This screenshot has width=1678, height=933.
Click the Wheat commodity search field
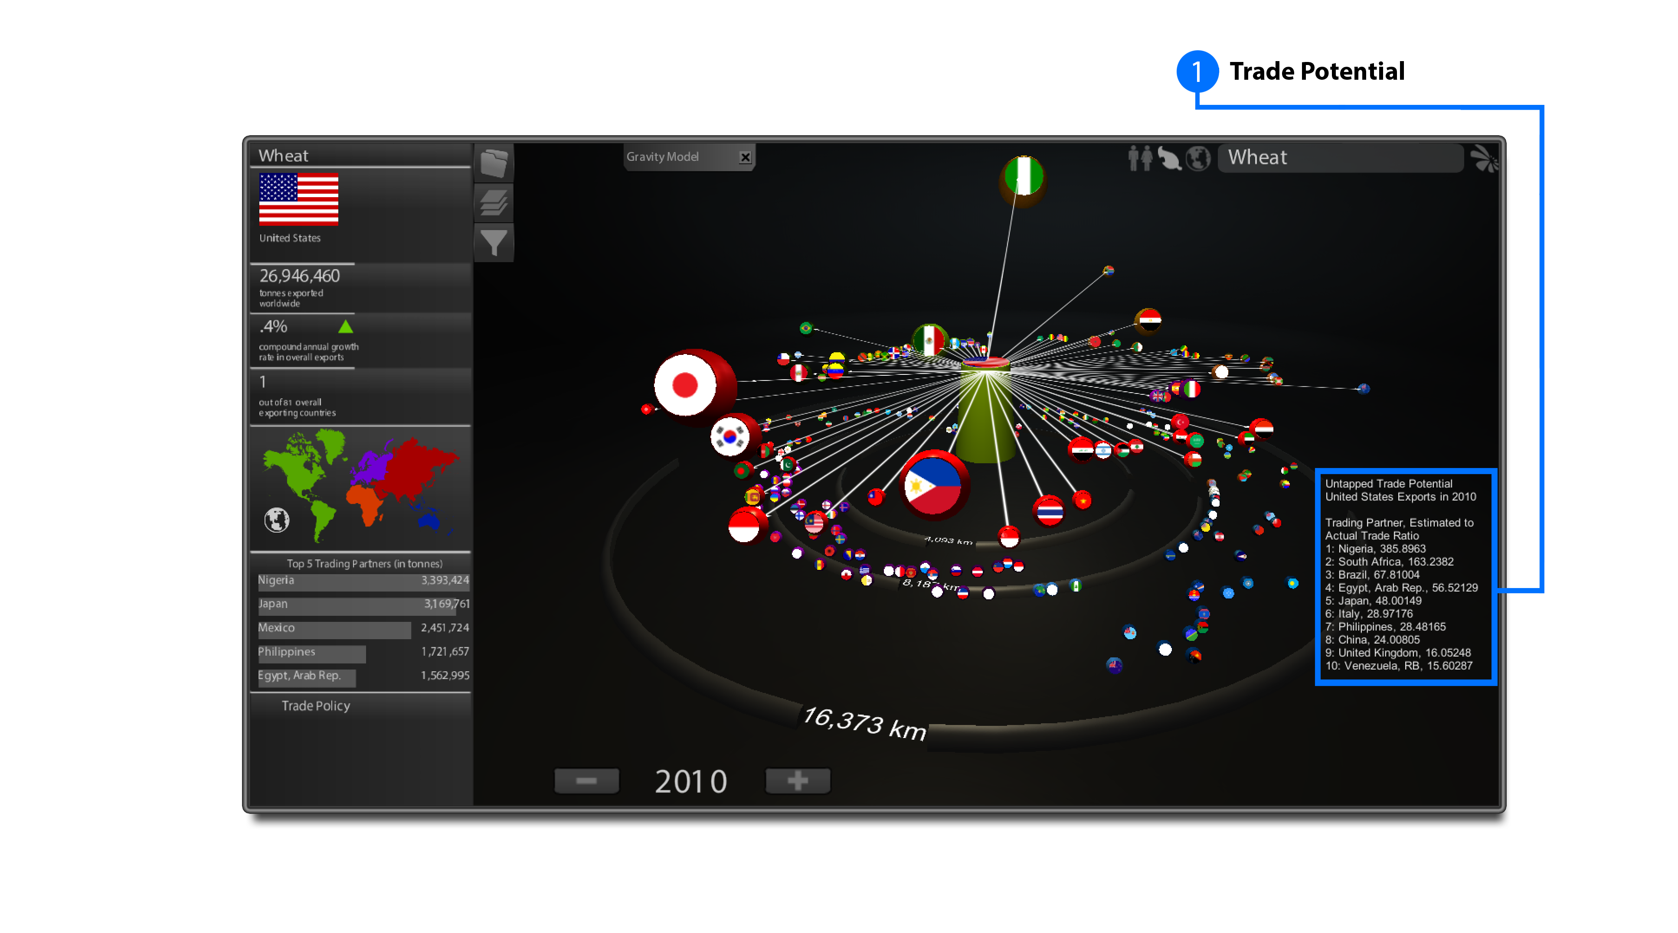pos(1340,158)
